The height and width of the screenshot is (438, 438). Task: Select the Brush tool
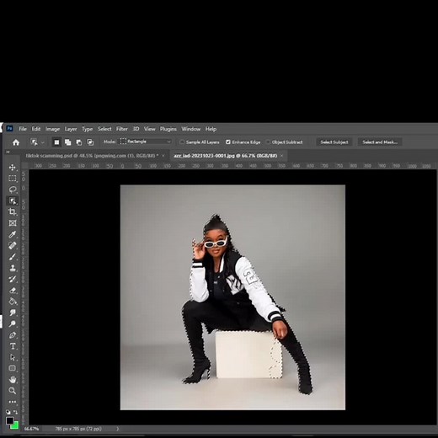point(13,257)
